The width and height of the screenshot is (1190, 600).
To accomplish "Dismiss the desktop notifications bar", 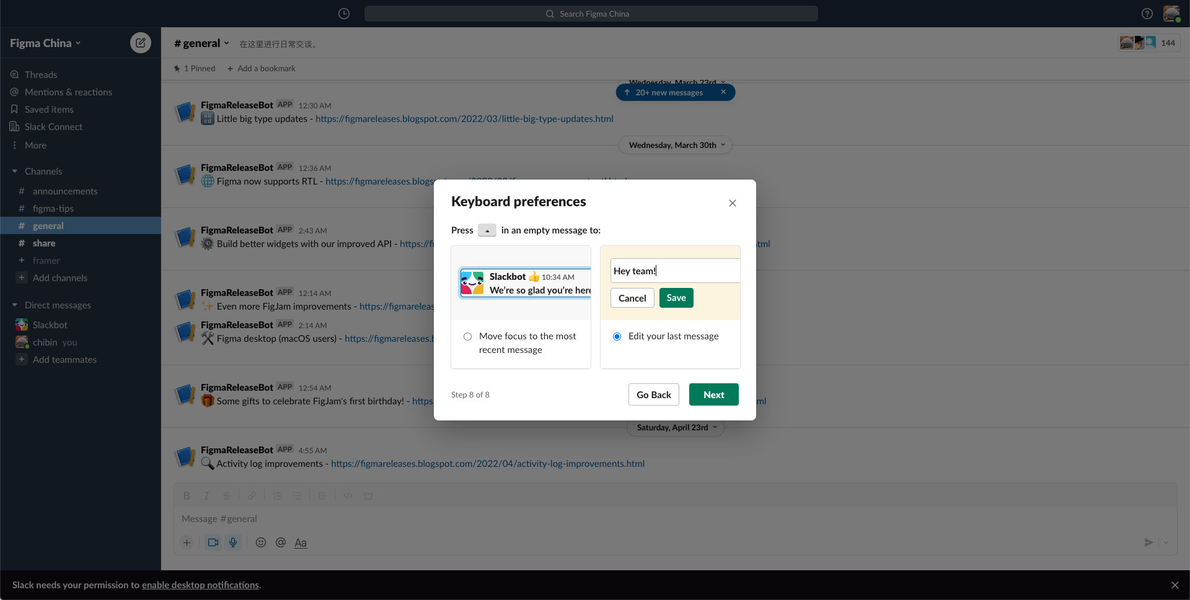I will point(1175,585).
